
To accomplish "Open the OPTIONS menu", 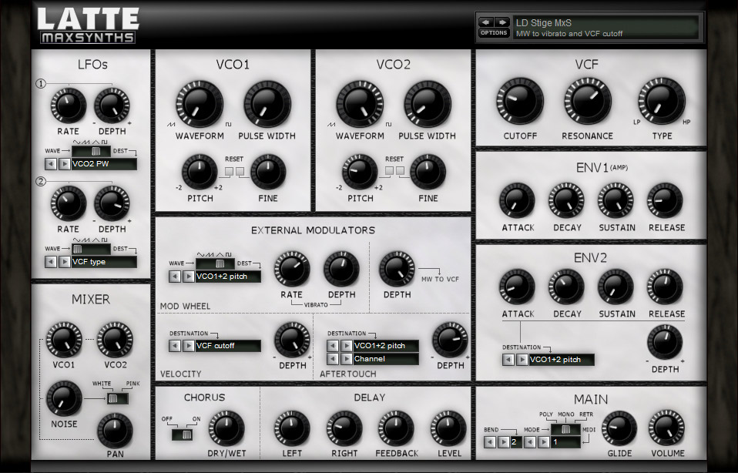I will (x=494, y=33).
